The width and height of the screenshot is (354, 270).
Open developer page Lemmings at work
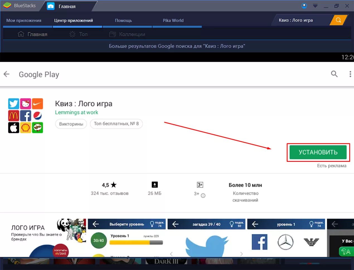[x=77, y=112]
